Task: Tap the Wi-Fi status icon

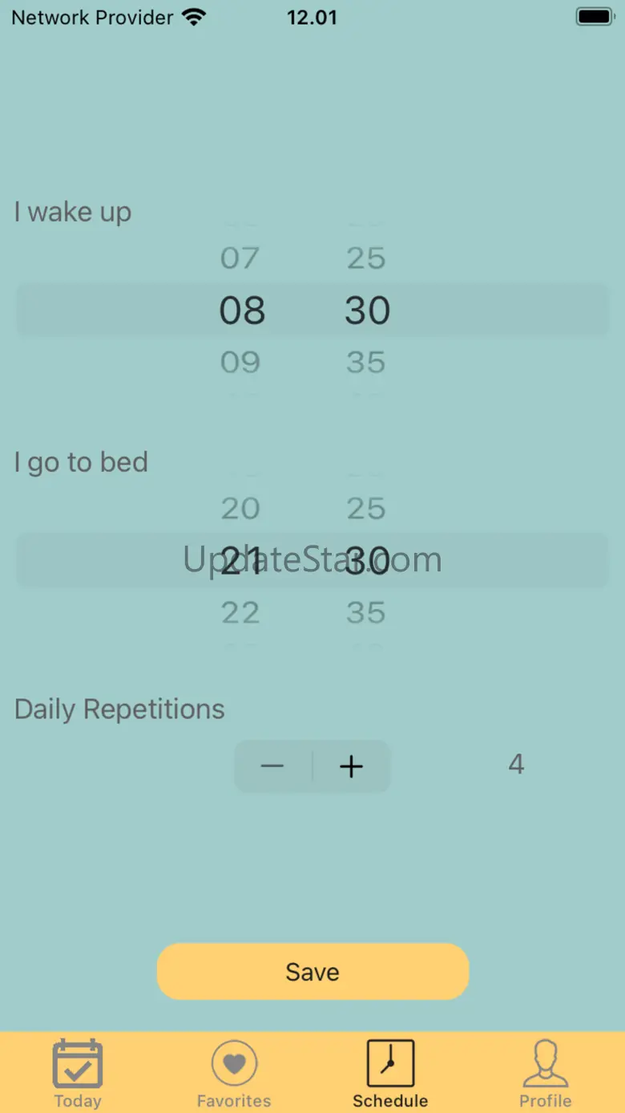Action: [193, 17]
